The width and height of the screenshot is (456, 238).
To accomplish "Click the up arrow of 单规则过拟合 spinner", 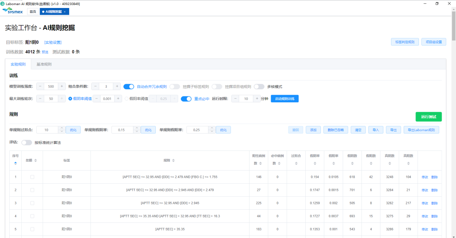I will [61, 128].
